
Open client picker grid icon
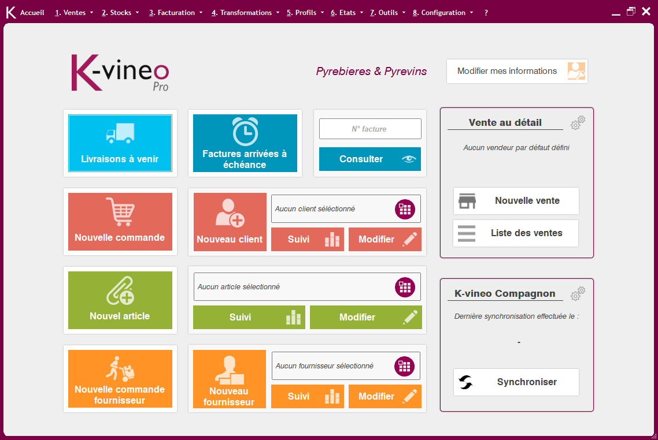(405, 209)
